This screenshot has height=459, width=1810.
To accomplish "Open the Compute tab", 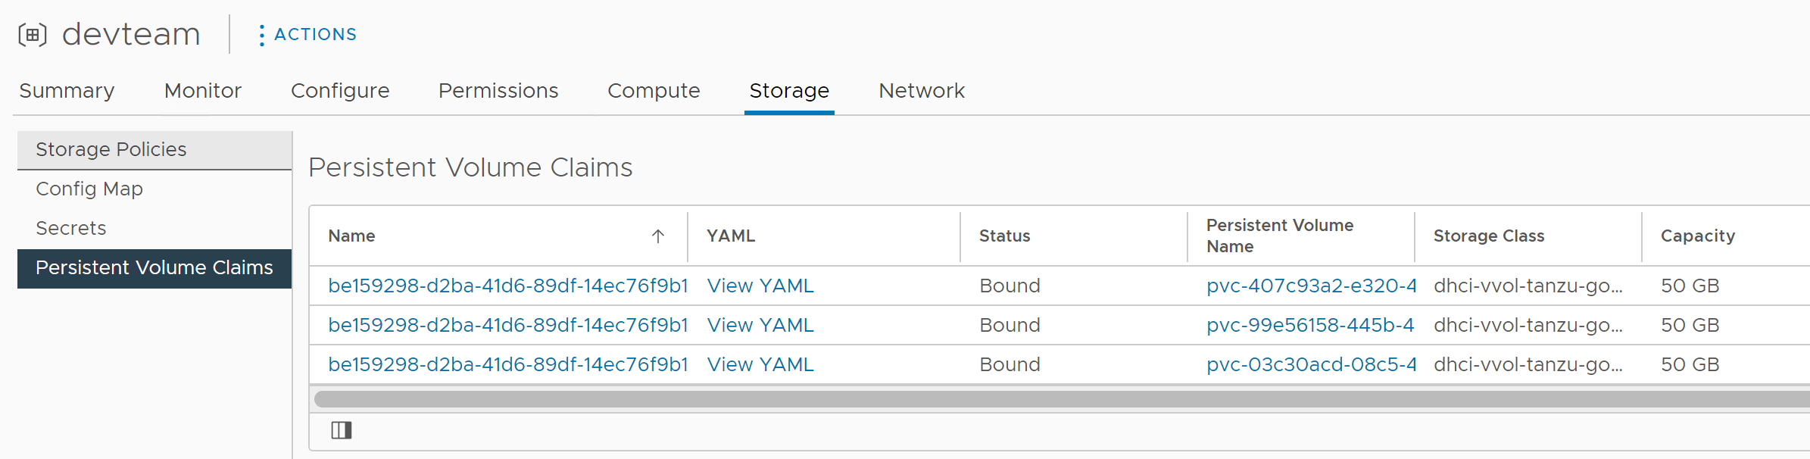I will (x=654, y=91).
